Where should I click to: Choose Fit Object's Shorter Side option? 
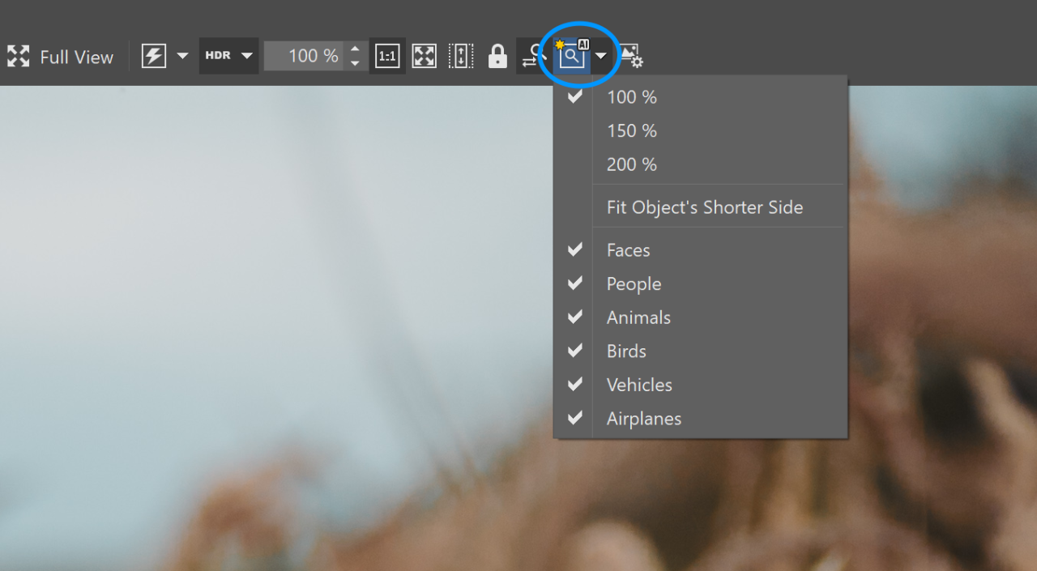click(704, 207)
